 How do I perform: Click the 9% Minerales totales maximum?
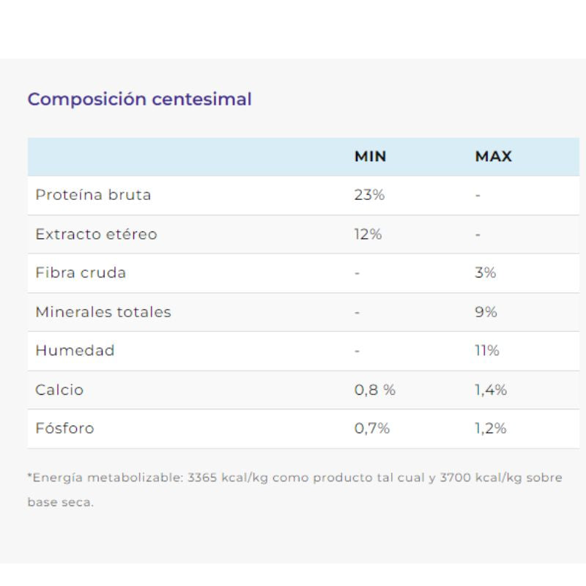486,312
